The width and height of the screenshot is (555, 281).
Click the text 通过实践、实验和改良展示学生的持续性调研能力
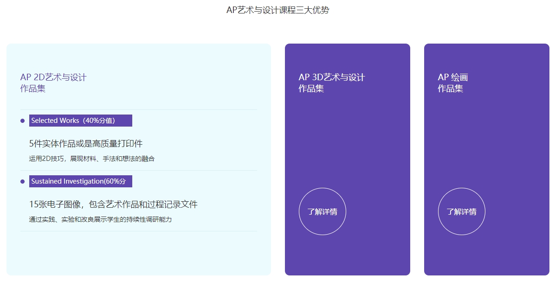pos(100,219)
